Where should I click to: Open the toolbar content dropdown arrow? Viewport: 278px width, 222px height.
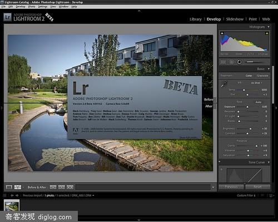213,188
